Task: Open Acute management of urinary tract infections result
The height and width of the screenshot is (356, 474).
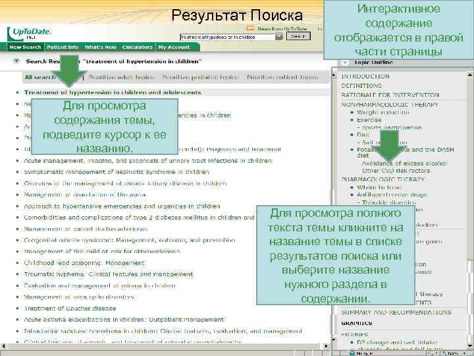Action: 148,160
